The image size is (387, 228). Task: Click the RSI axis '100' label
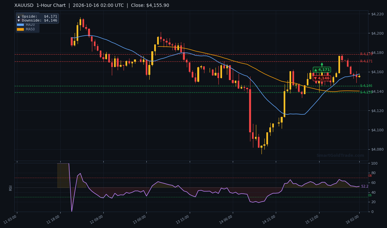(374, 163)
